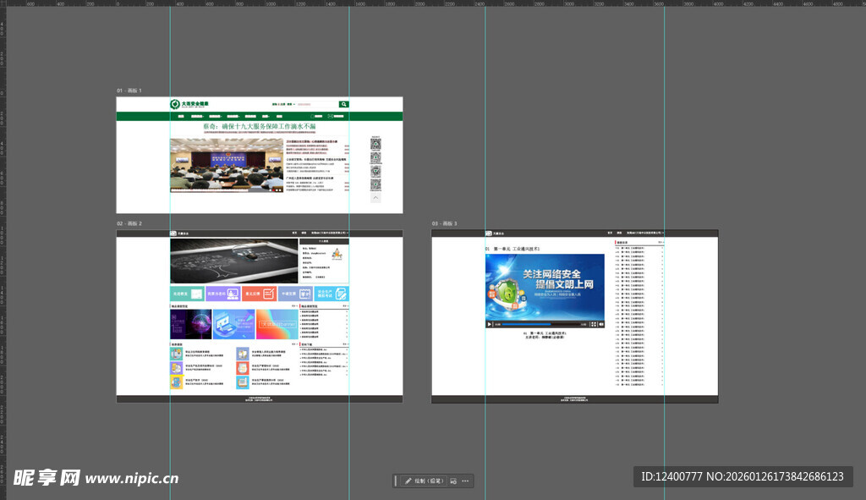Screen dimensions: 866x500
Task: Click the icon next to the pen button
Action: 452,481
